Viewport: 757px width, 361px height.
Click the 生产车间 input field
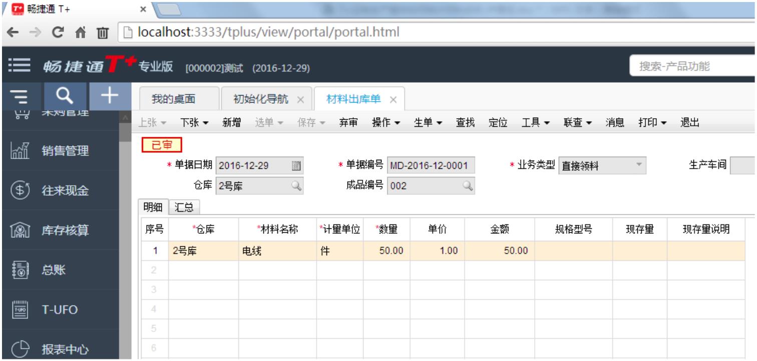(x=743, y=166)
